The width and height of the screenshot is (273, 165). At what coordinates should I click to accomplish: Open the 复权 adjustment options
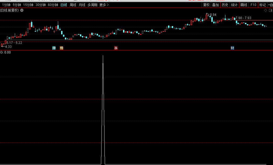(206, 5)
